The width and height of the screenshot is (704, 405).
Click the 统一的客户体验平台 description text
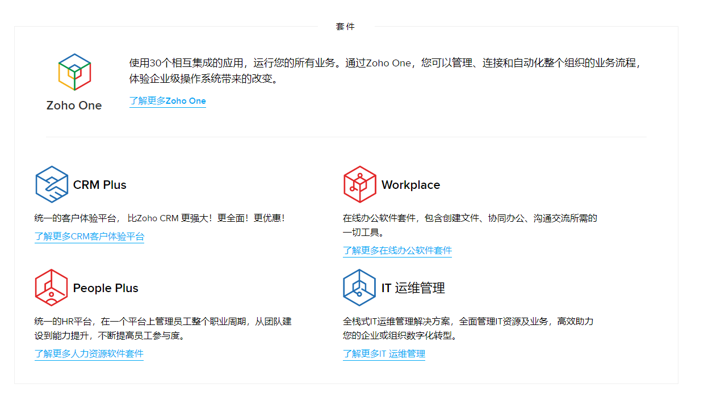(x=160, y=218)
